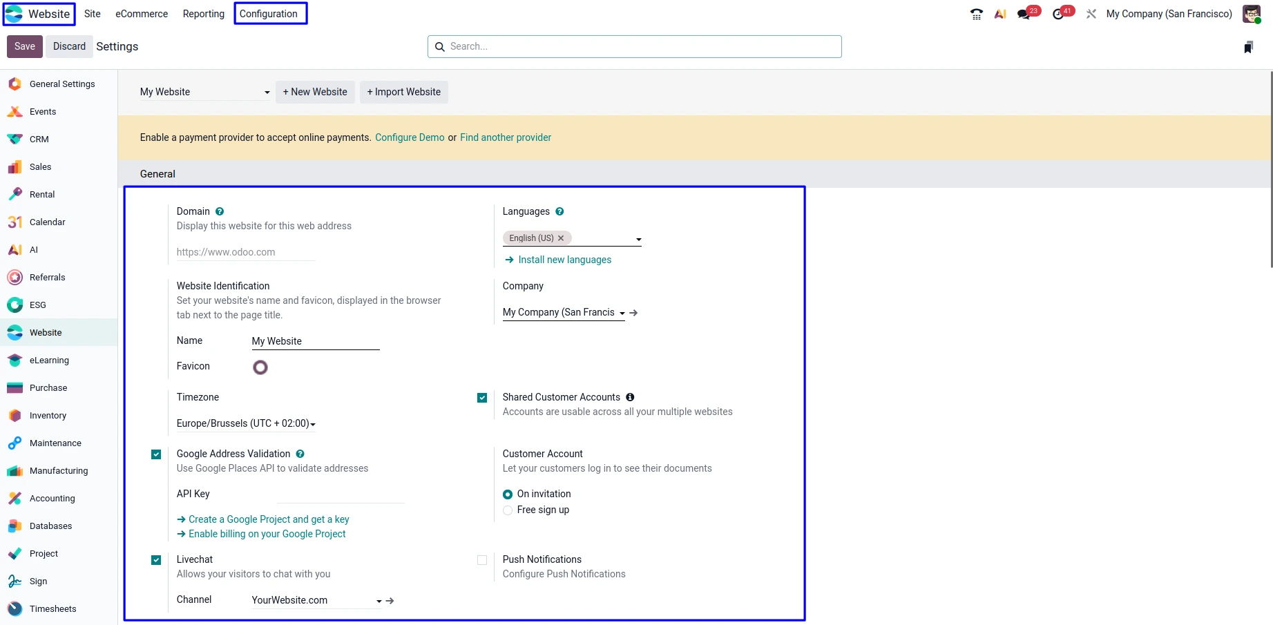
Task: Open company switcher My Company (San Francisco)
Action: [1169, 14]
